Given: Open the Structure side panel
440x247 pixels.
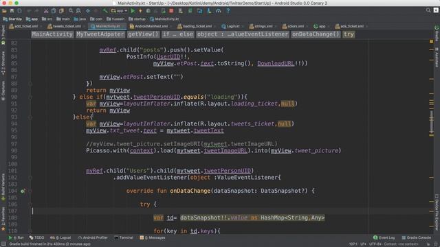Looking at the screenshot, I should [x=3, y=62].
